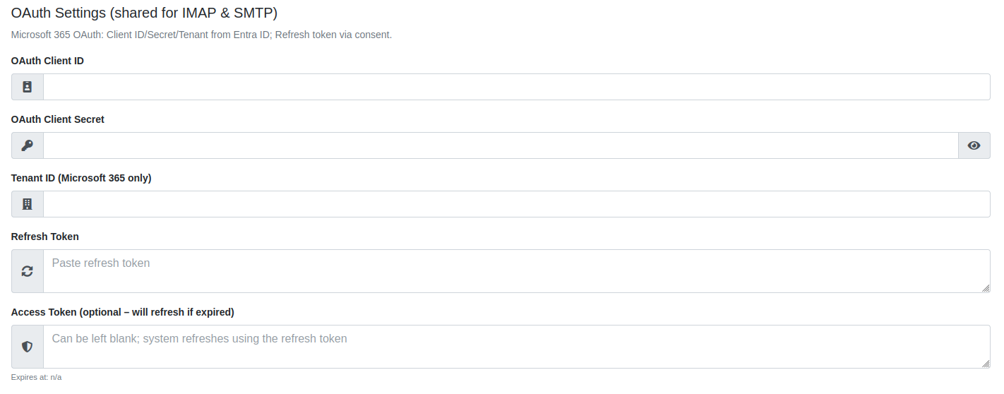Click the Expires at: n/a text
Image resolution: width=1004 pixels, height=394 pixels.
point(37,377)
